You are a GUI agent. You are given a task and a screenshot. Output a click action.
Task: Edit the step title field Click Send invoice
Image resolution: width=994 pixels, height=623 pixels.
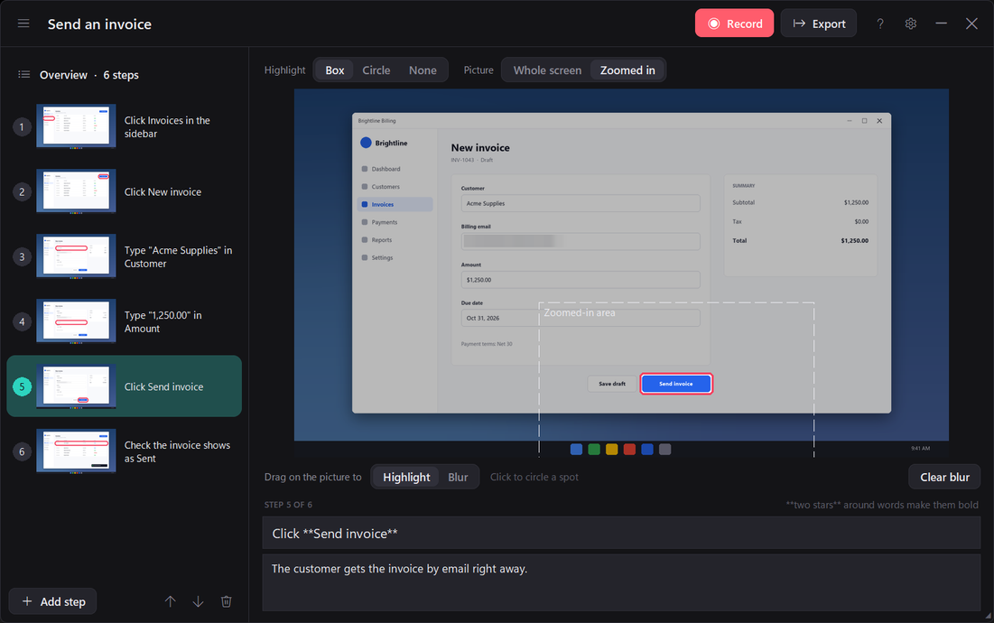[621, 533]
